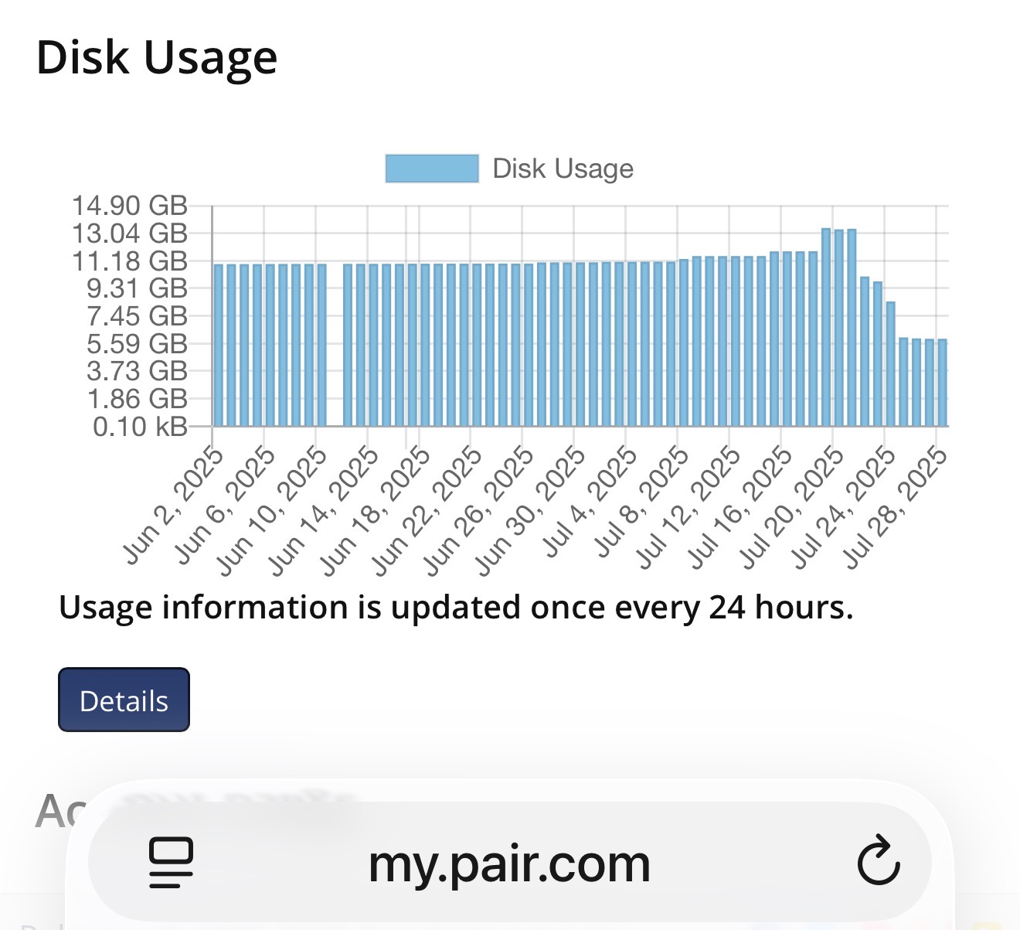Click the 7.45 GB y-axis label
The height and width of the screenshot is (930, 1020).
click(x=137, y=316)
